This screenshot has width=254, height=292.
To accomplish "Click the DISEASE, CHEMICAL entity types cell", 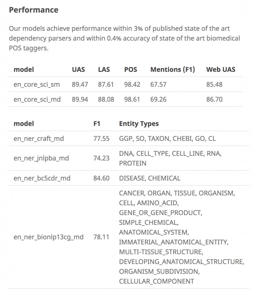I will coord(150,178).
